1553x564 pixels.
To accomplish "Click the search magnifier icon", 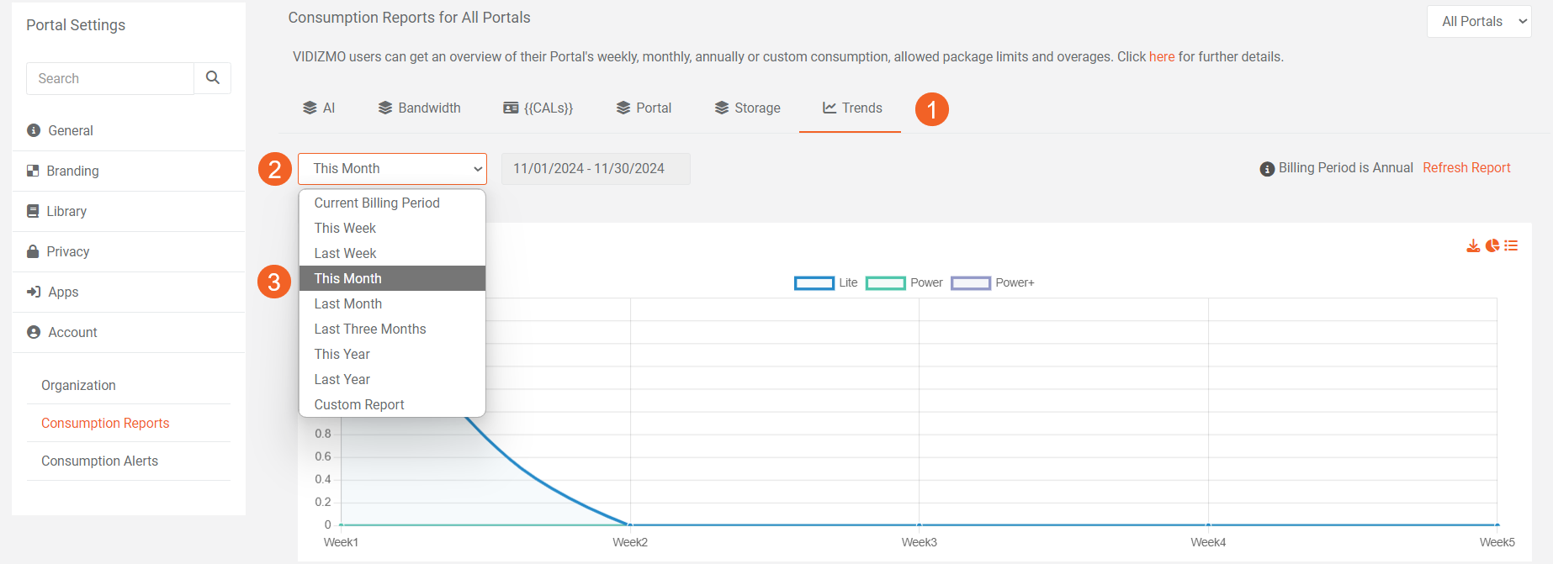I will click(x=213, y=78).
